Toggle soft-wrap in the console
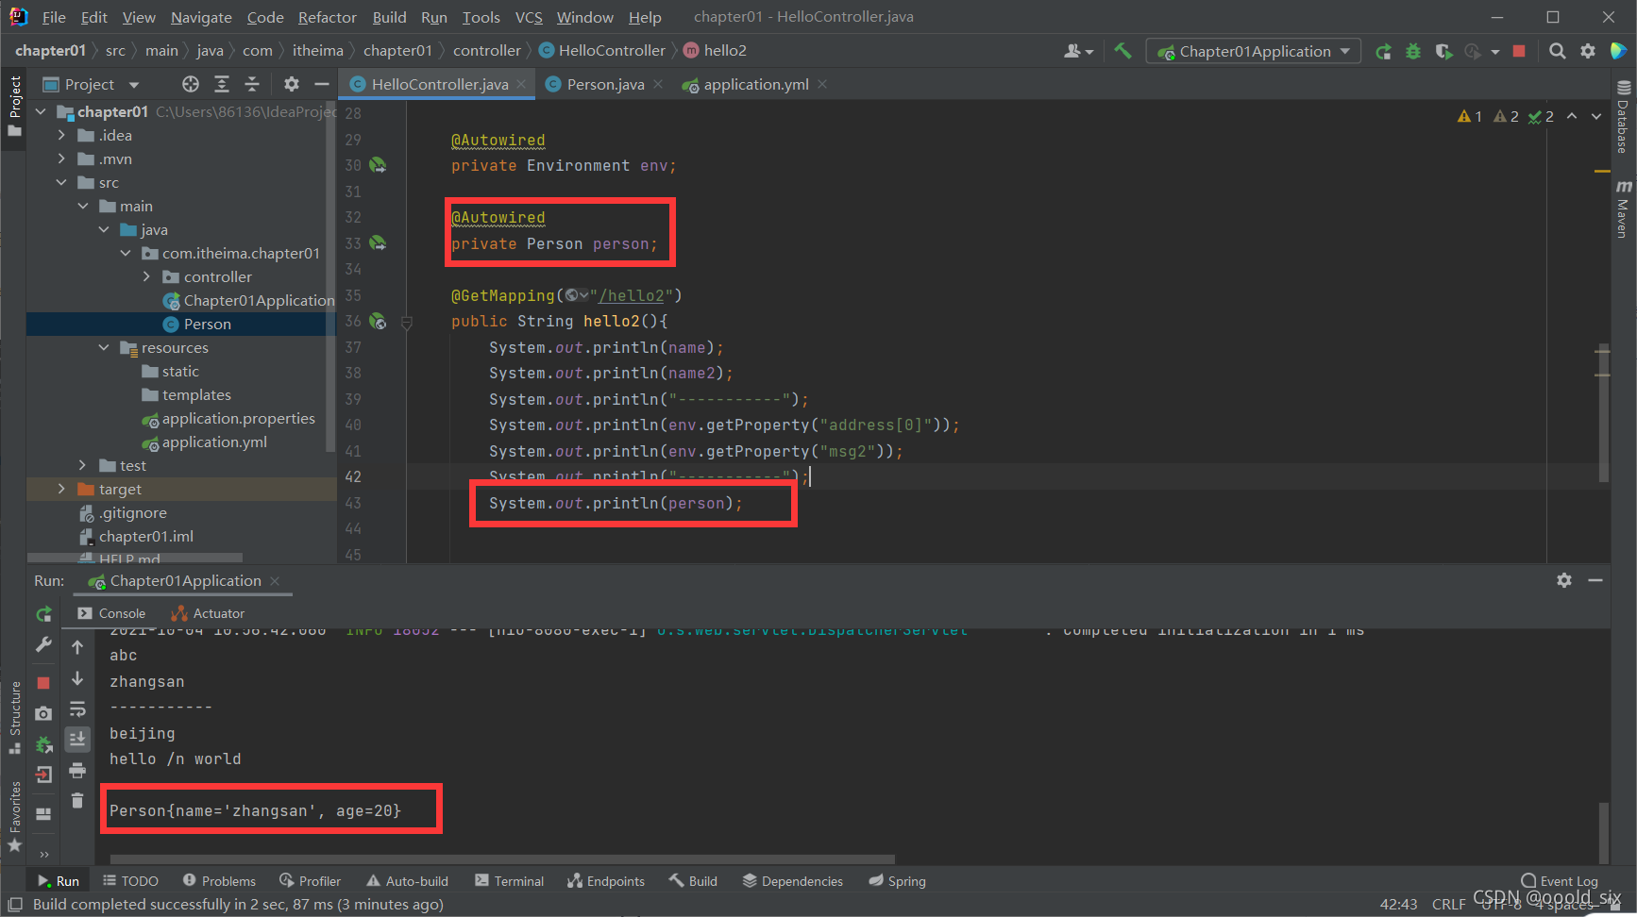1637x917 pixels. coord(77,709)
